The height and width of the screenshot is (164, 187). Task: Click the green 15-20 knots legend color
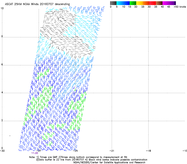click(133, 3)
